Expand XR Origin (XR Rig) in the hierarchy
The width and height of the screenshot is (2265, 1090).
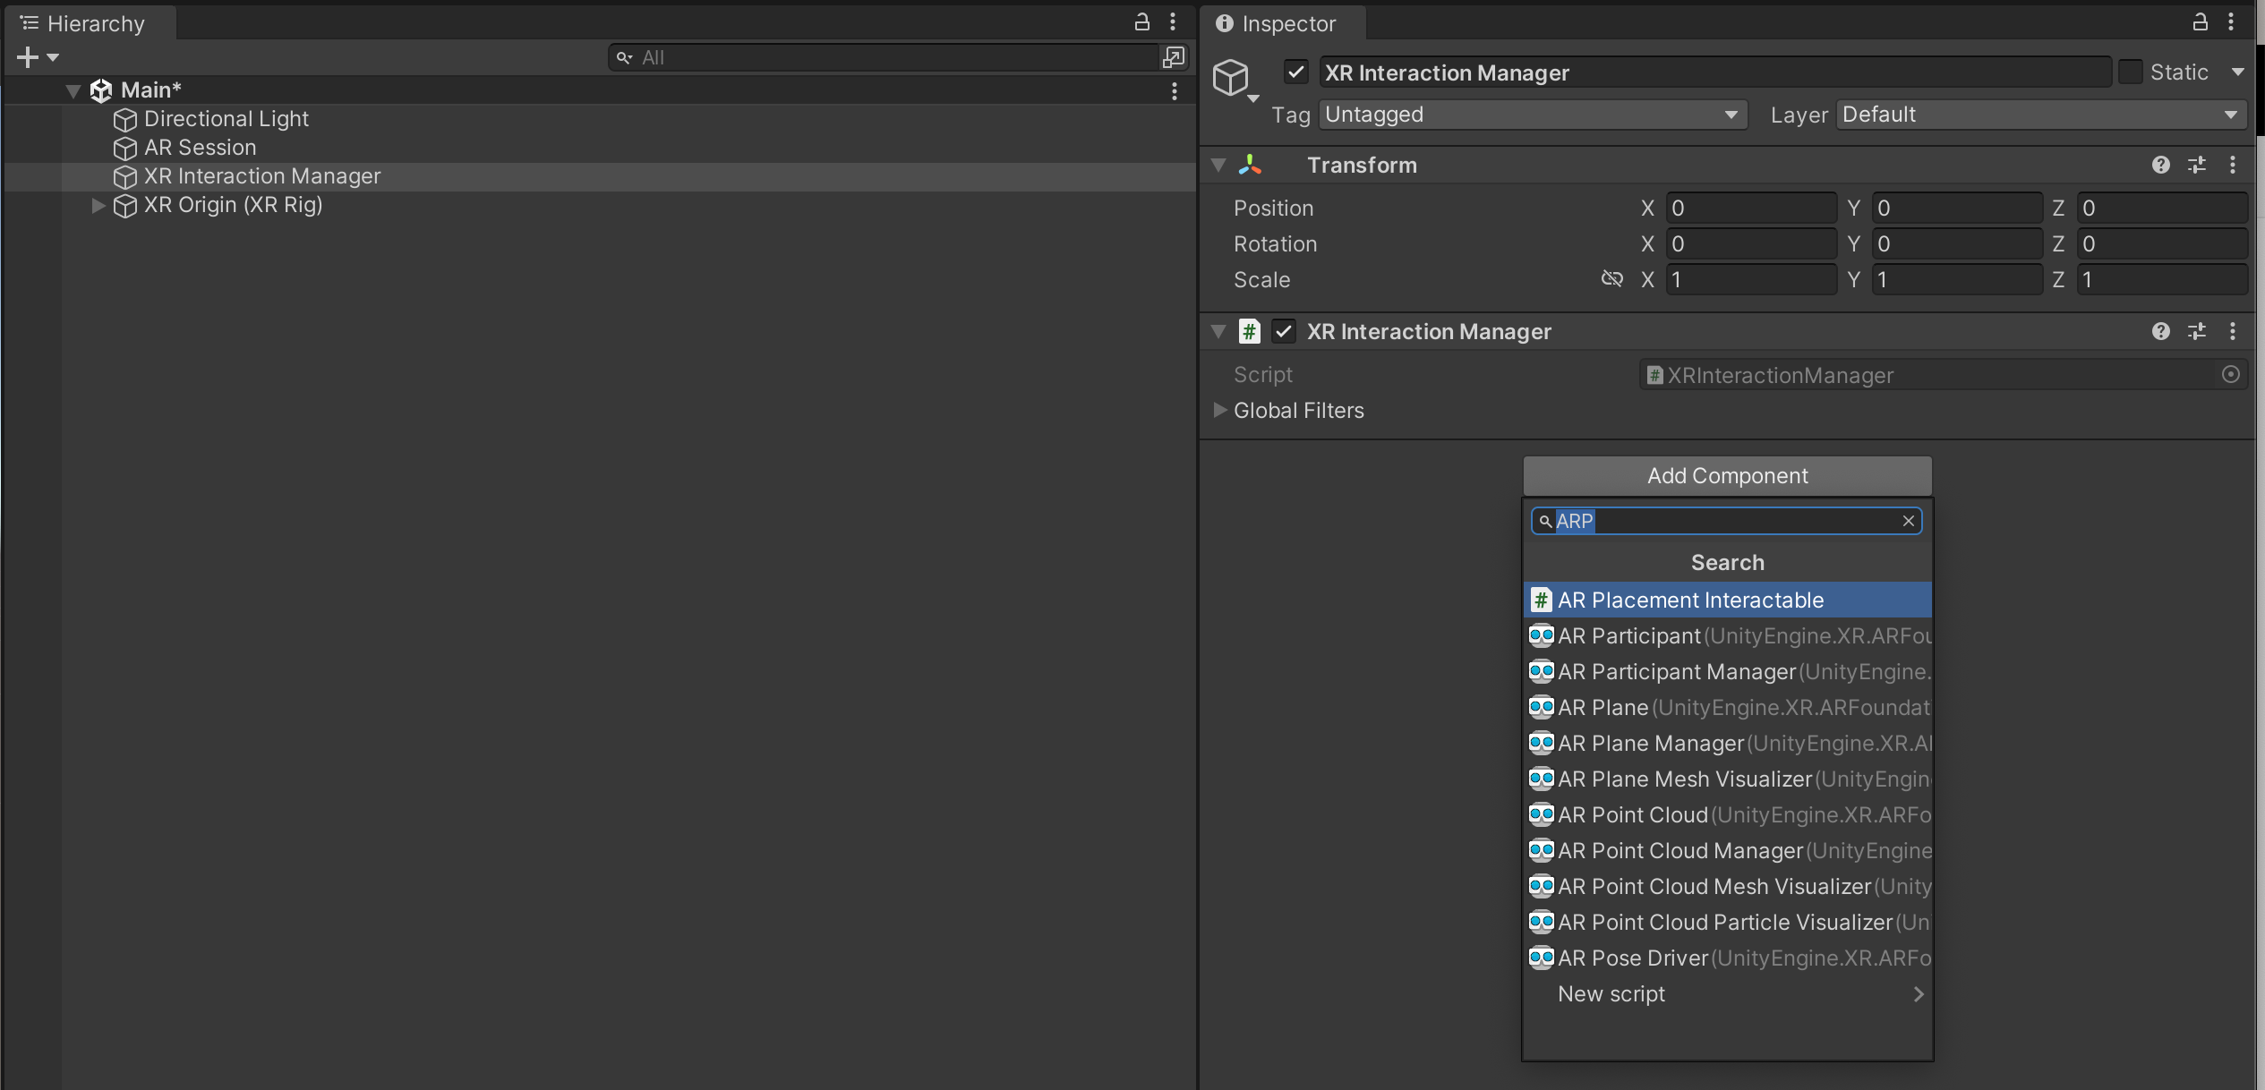(98, 205)
